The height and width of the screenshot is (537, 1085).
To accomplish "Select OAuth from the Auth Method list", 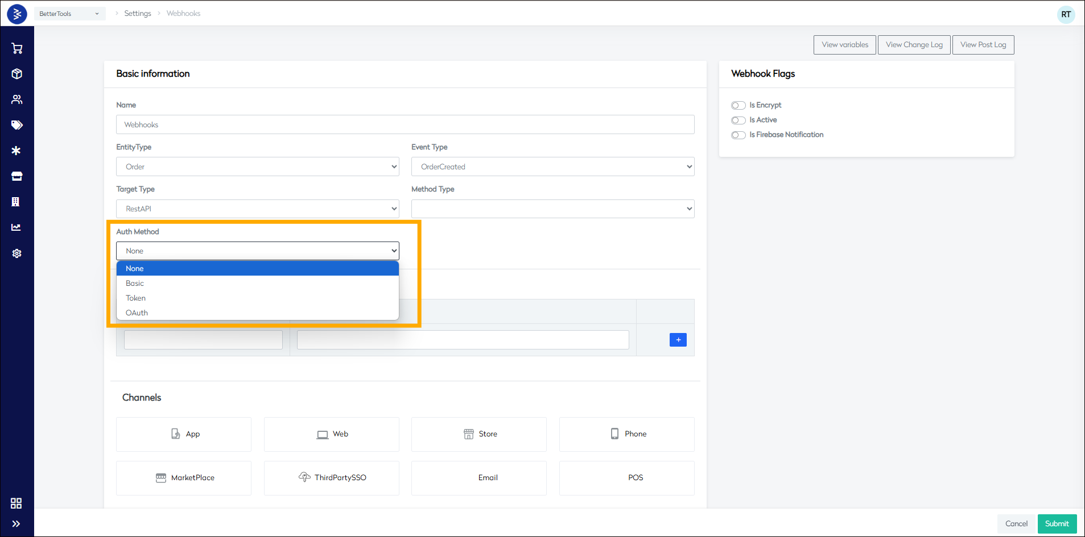I will tap(137, 313).
